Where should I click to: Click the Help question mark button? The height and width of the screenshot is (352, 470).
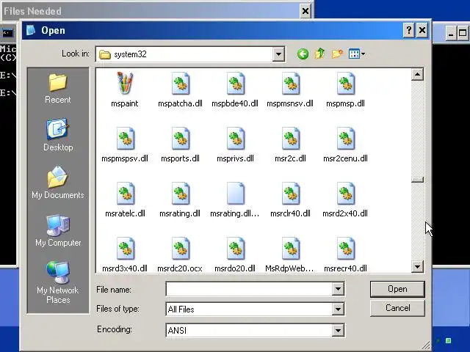click(x=409, y=30)
